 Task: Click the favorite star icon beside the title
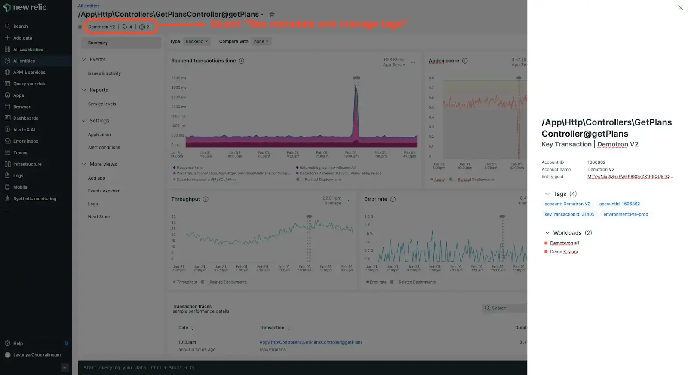(x=272, y=14)
